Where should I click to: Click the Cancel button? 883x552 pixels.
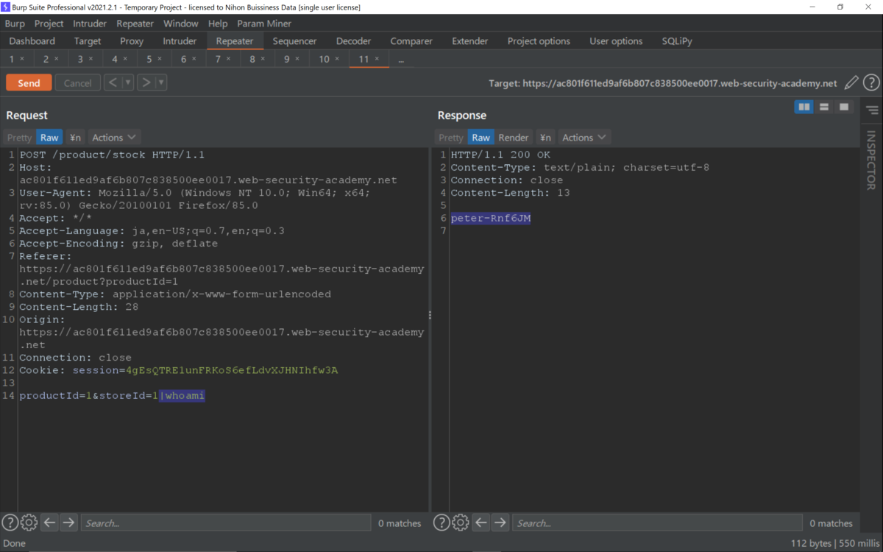point(77,82)
